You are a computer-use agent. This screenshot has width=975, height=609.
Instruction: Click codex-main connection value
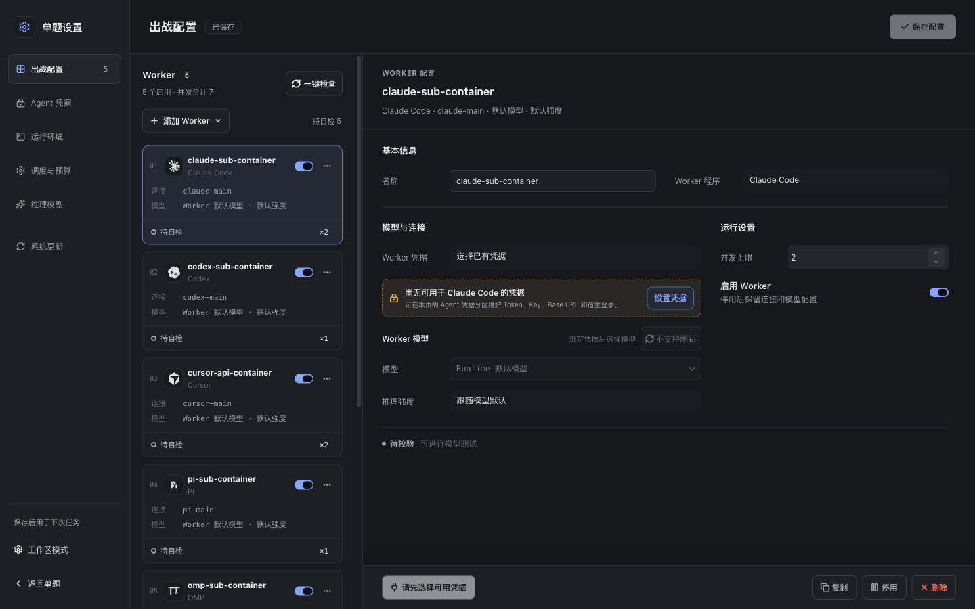(x=204, y=298)
